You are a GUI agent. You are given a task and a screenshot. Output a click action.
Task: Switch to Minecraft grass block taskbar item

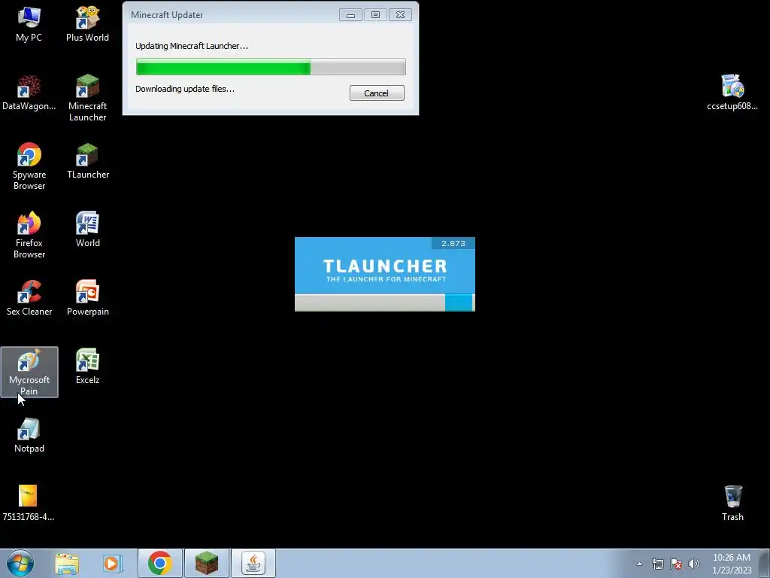coord(207,563)
